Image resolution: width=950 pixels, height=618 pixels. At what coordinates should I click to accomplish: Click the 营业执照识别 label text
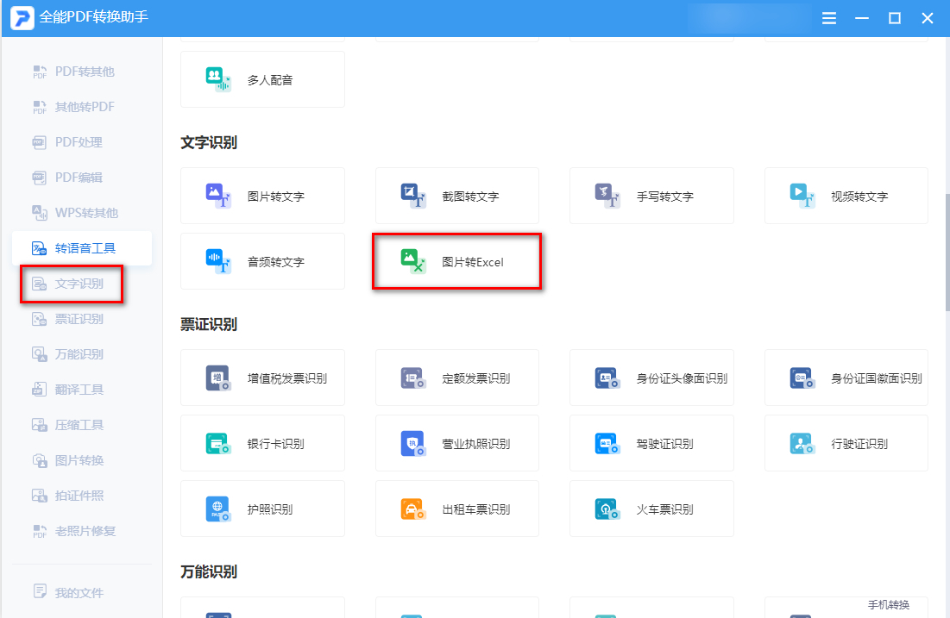(475, 444)
